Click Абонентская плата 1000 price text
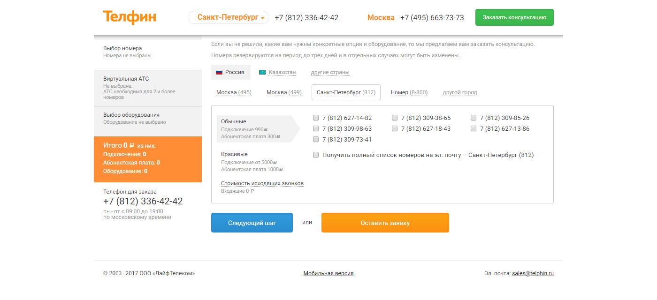This screenshot has width=657, height=300. click(252, 170)
